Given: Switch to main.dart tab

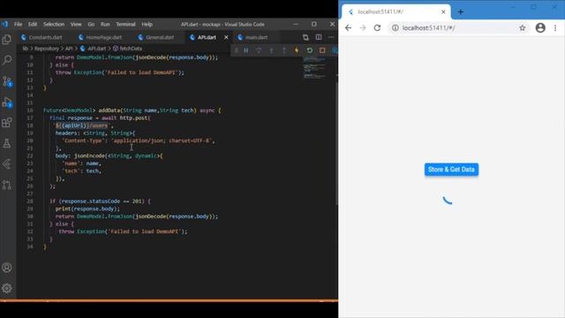Looking at the screenshot, I should click(x=256, y=37).
